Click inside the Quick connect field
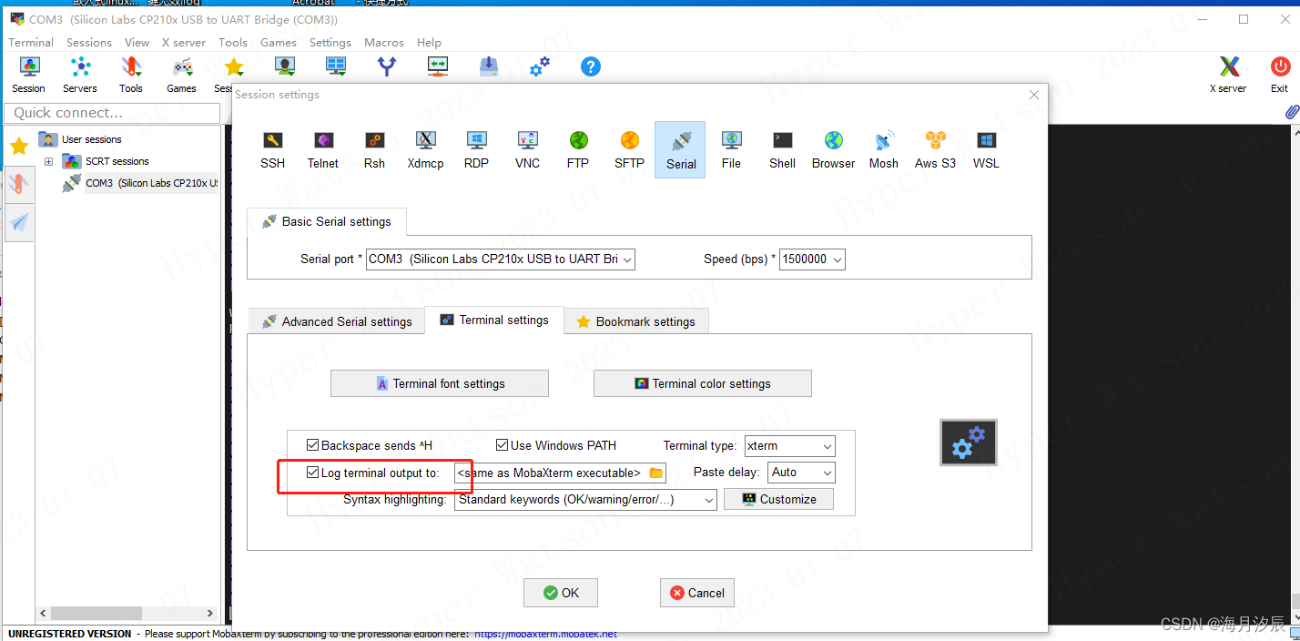Viewport: 1300px width, 641px height. pyautogui.click(x=112, y=112)
